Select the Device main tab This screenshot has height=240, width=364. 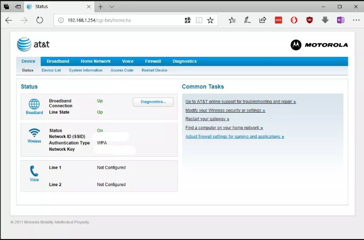(28, 61)
